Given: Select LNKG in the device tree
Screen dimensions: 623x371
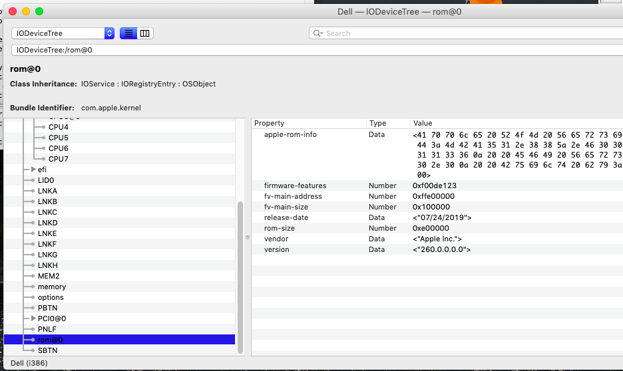Looking at the screenshot, I should [x=48, y=255].
